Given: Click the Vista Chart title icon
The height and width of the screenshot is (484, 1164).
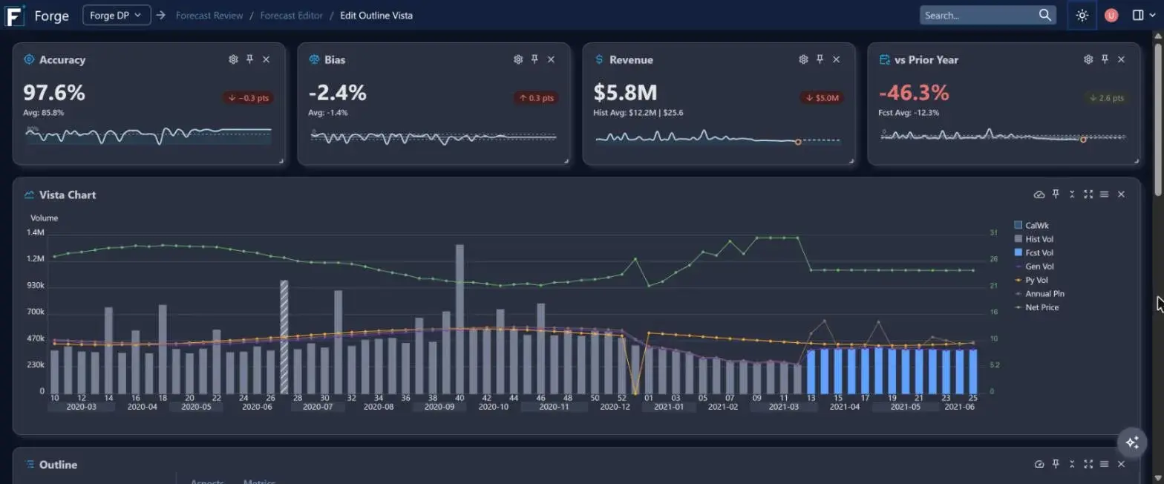Looking at the screenshot, I should point(30,194).
